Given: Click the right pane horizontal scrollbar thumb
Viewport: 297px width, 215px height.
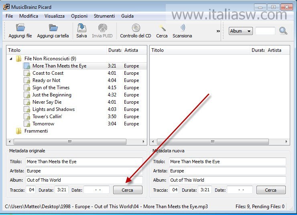Looking at the screenshot, I should coord(213,141).
